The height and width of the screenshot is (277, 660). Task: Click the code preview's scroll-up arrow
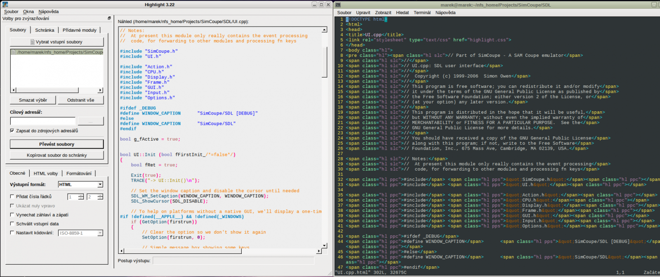pos(324,30)
